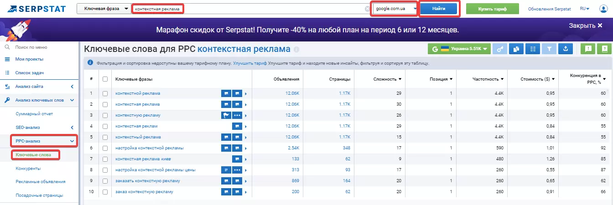Open 'Рекламные объявления' in the sidebar

tap(40, 181)
